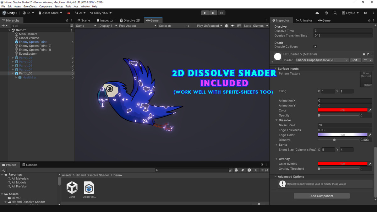Click the Edge_Color eyedropper icon

(x=370, y=135)
